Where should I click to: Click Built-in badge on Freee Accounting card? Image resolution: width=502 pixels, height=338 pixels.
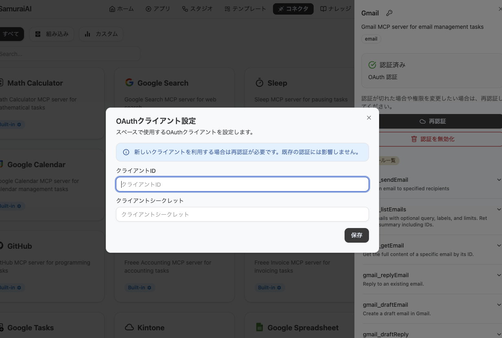click(x=140, y=288)
